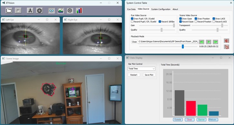Step playback backward one frame
The width and height of the screenshot is (234, 125).
[x=201, y=42]
